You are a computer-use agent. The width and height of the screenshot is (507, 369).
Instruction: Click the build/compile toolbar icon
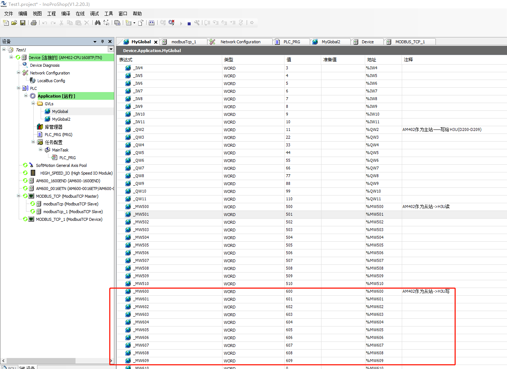pos(152,23)
